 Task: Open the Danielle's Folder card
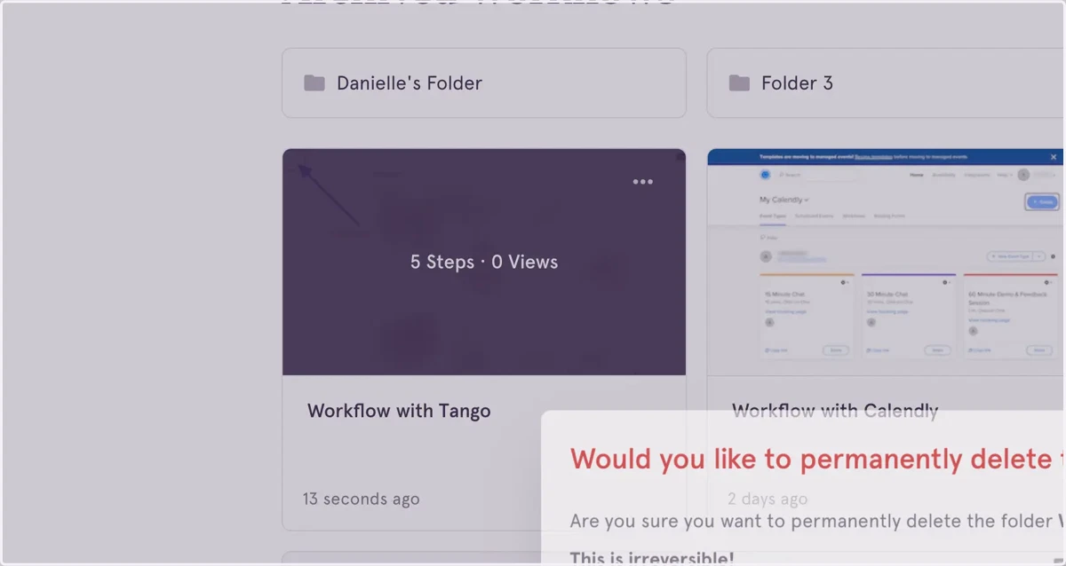pos(484,83)
